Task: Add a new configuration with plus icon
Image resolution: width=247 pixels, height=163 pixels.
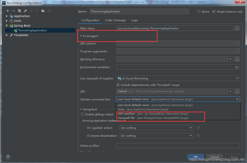Action: 8,11
